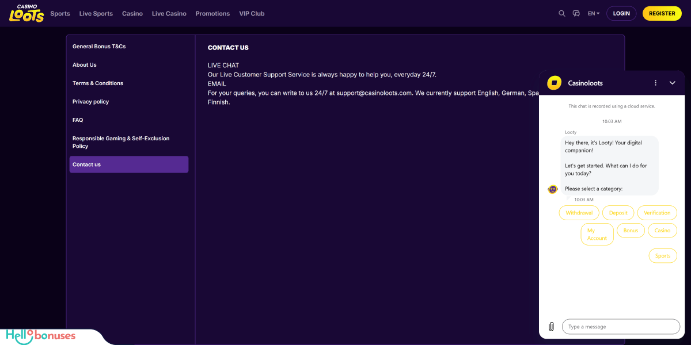Open General Bonus T&Cs in sidebar

click(99, 47)
